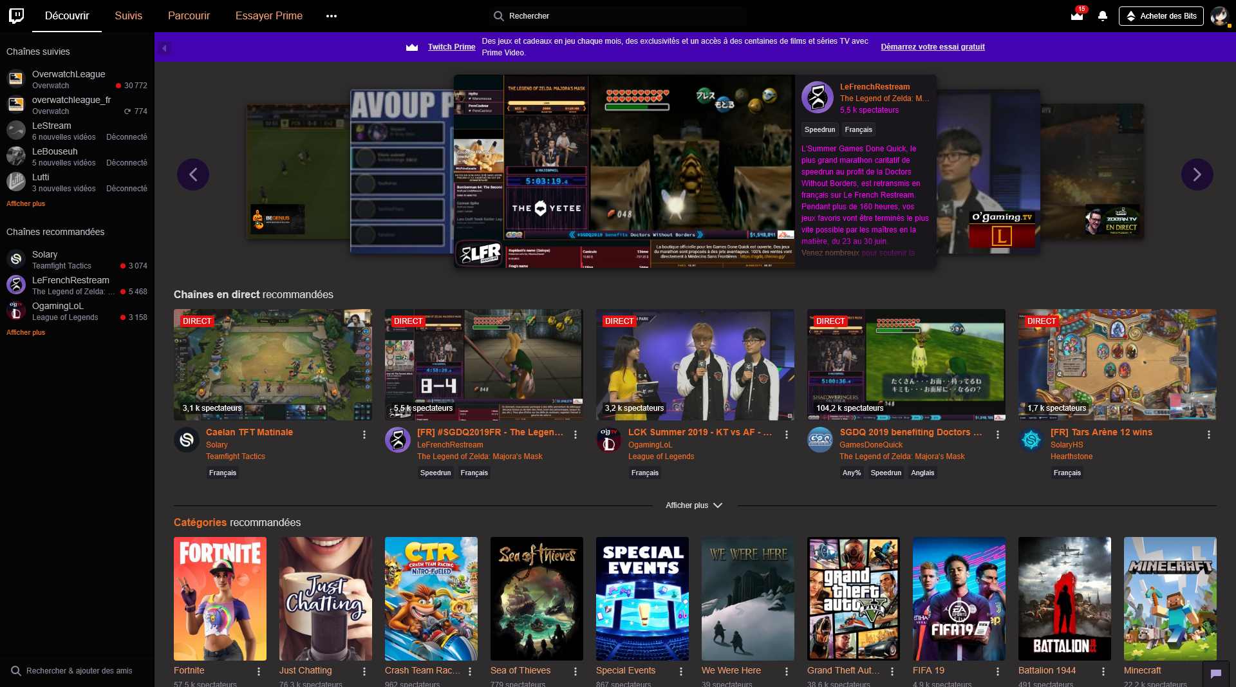Open the Grand Theft Auto V category cover

854,599
